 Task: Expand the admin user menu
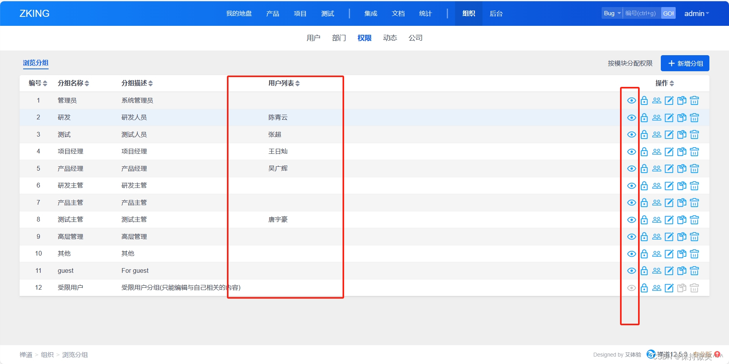click(696, 14)
